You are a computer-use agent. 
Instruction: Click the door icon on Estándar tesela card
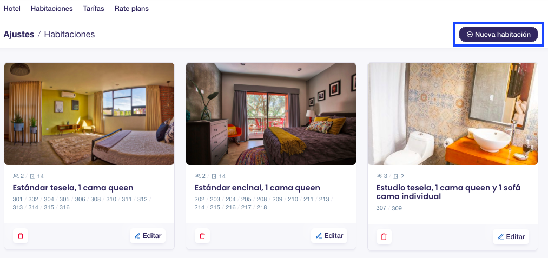(32, 176)
